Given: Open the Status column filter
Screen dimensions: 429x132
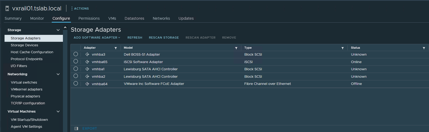Looking at the screenshot, I should (424, 48).
